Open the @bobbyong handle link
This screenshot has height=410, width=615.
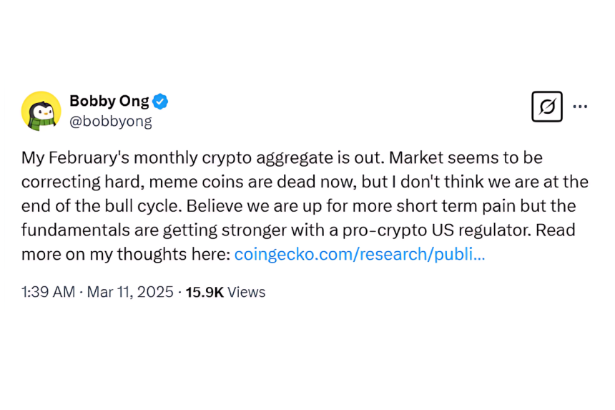pos(110,121)
